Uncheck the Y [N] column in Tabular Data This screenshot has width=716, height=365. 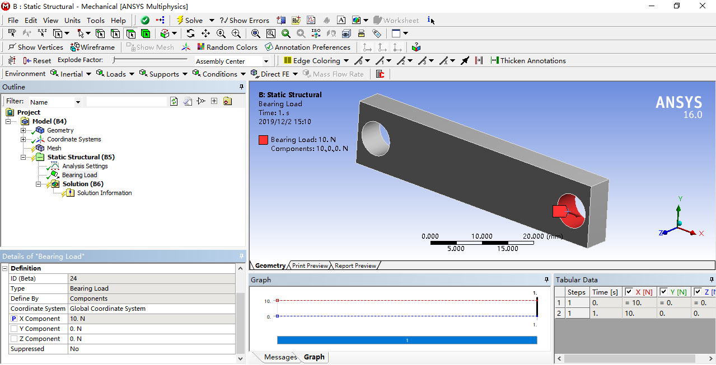pos(663,292)
